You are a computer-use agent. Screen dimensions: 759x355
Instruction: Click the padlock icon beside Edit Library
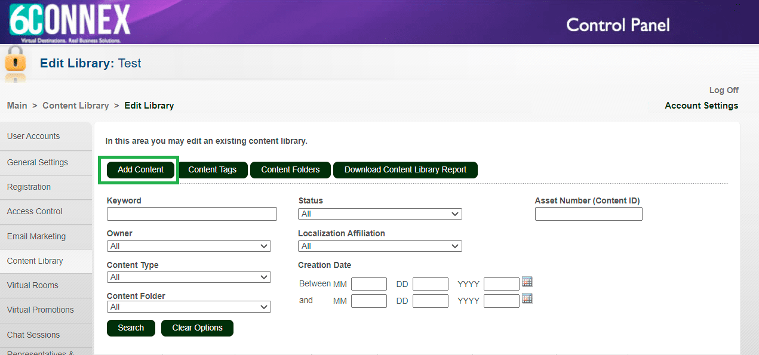click(16, 63)
